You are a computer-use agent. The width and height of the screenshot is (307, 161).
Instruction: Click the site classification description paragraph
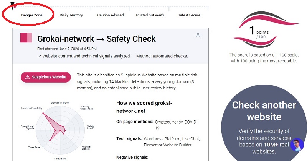(137, 81)
